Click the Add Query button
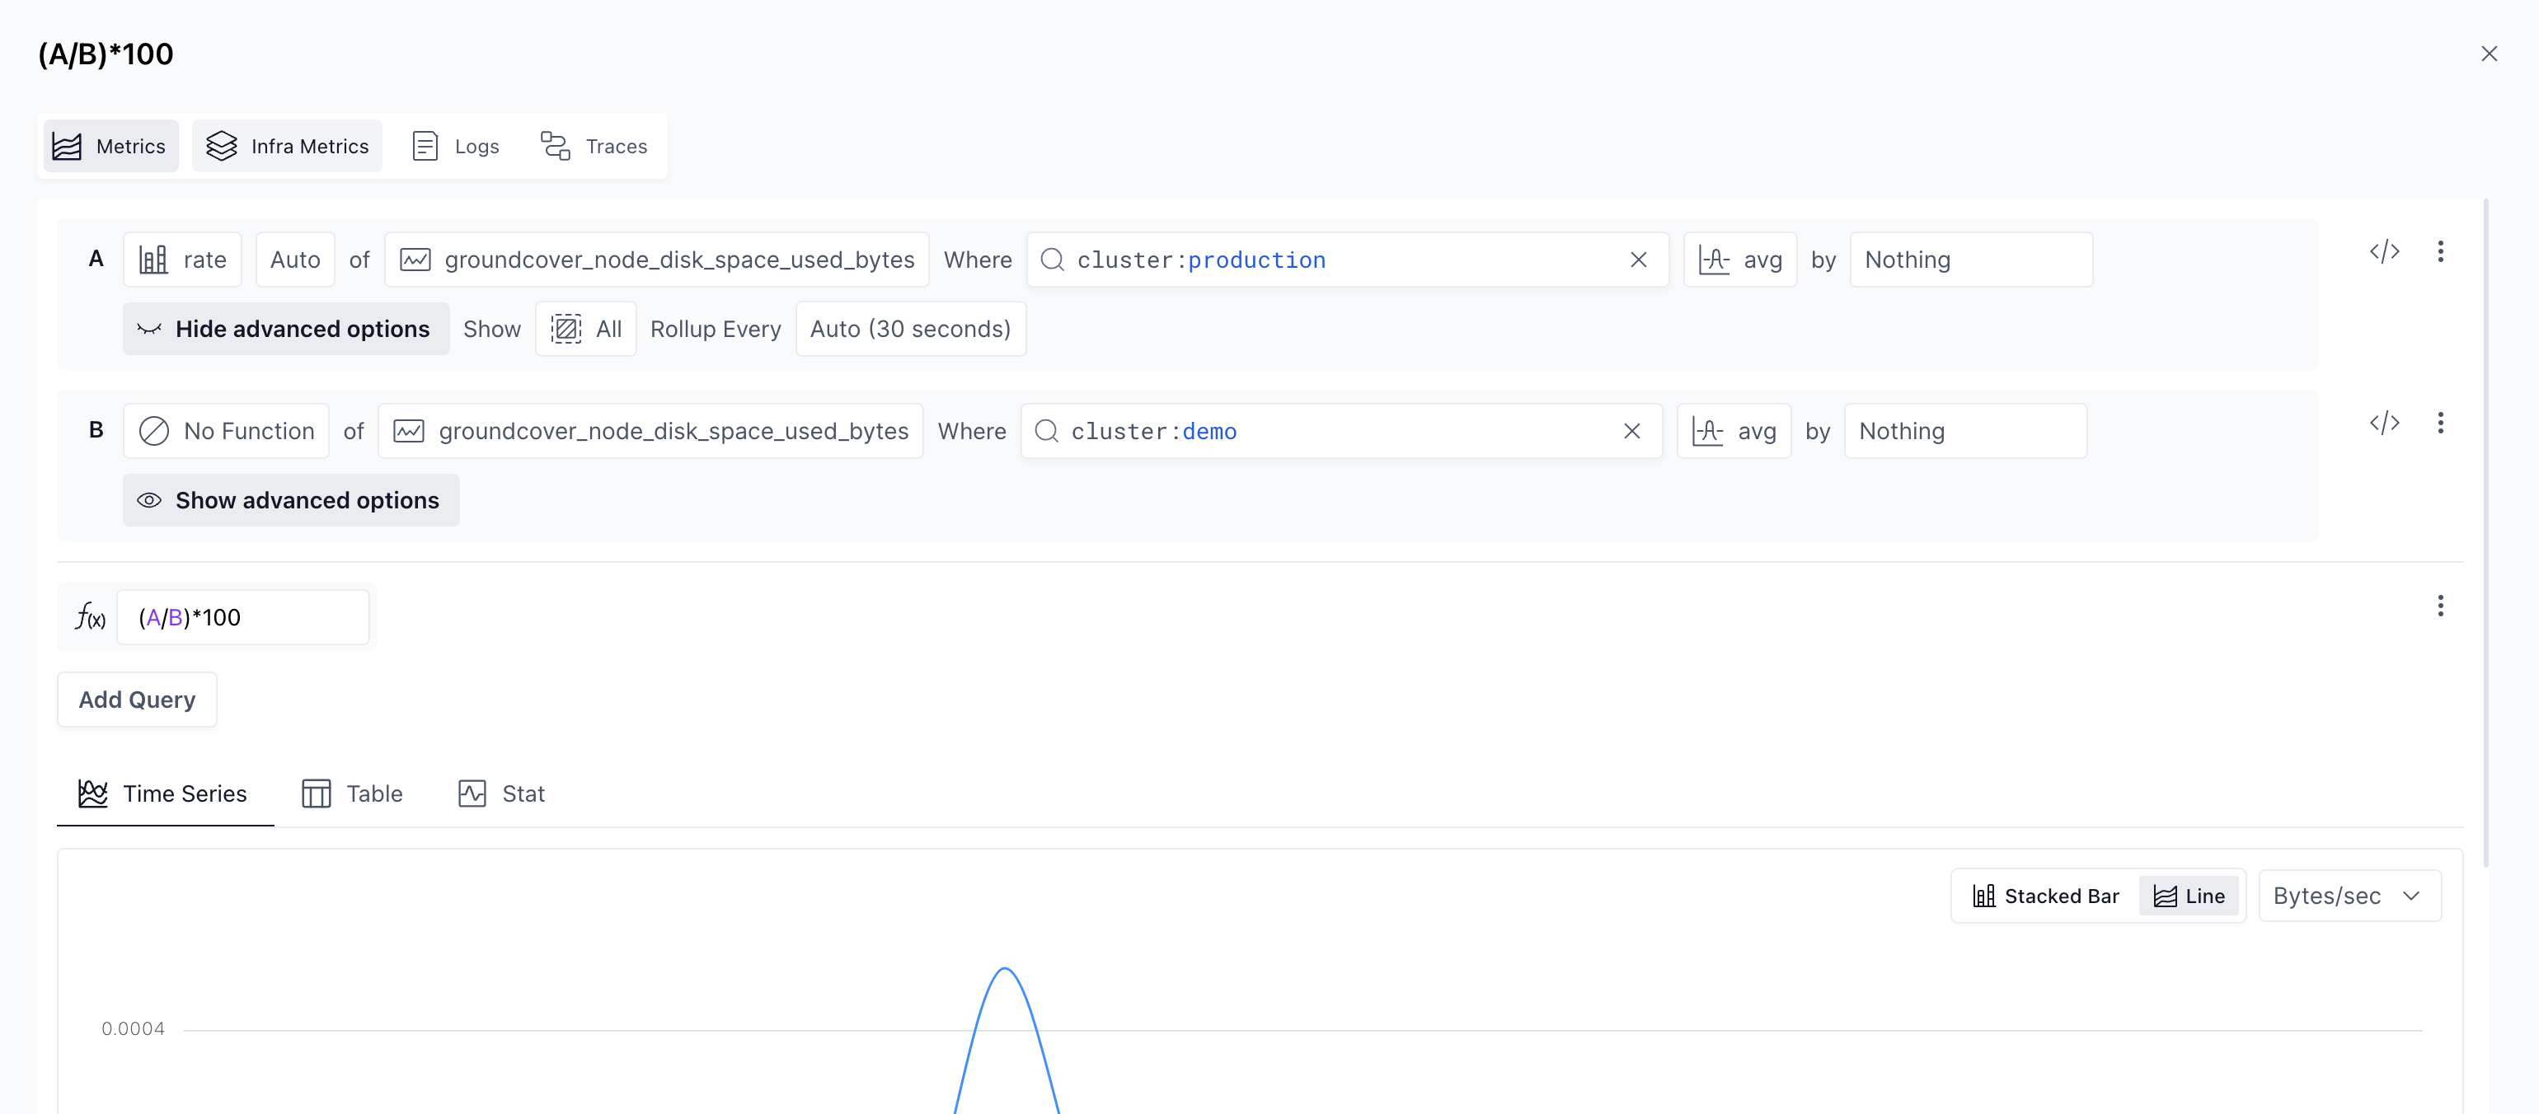 point(137,700)
